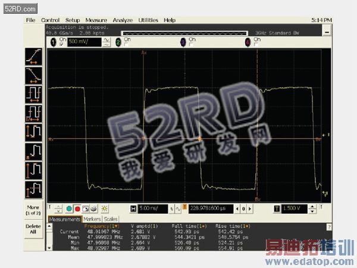Image resolution: width=357 pixels, height=268 pixels.
Task: Open the Setup menu
Action: 73,20
